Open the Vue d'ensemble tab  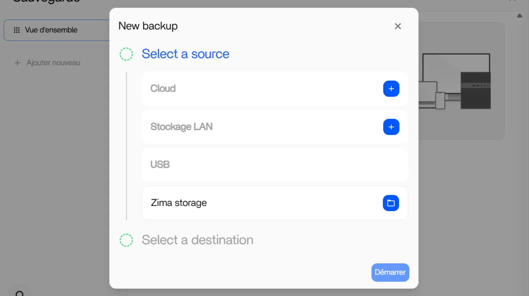point(51,30)
